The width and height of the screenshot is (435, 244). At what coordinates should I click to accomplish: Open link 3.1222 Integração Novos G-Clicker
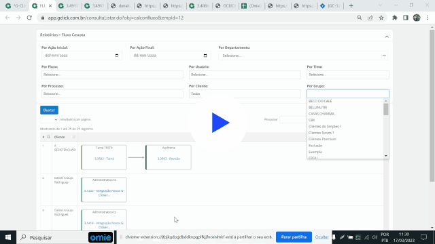[104, 192]
